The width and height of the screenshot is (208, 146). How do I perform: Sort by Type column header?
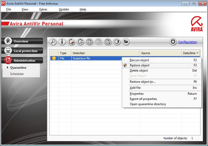click(x=65, y=53)
